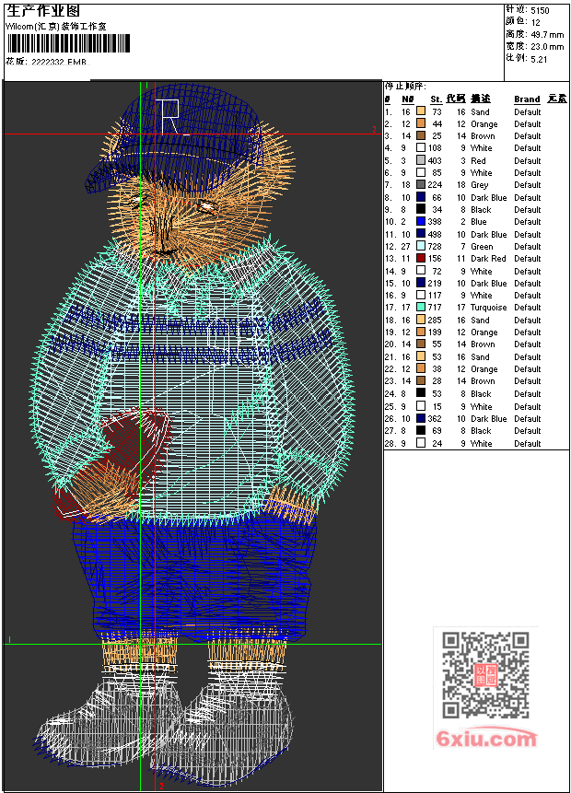Screen dimensions: 571x793
Task: Click the Sand color swatch in row 1
Action: [x=421, y=111]
